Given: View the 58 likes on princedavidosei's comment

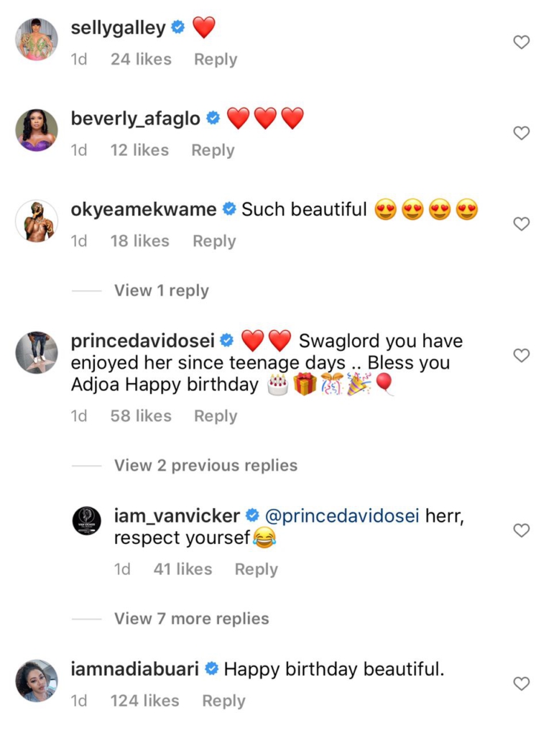Looking at the screenshot, I should pyautogui.click(x=141, y=416).
